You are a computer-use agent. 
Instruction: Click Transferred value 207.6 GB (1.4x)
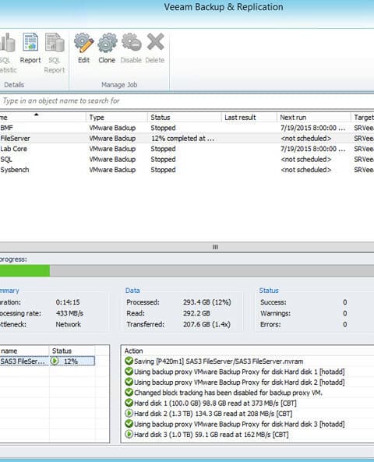207,324
